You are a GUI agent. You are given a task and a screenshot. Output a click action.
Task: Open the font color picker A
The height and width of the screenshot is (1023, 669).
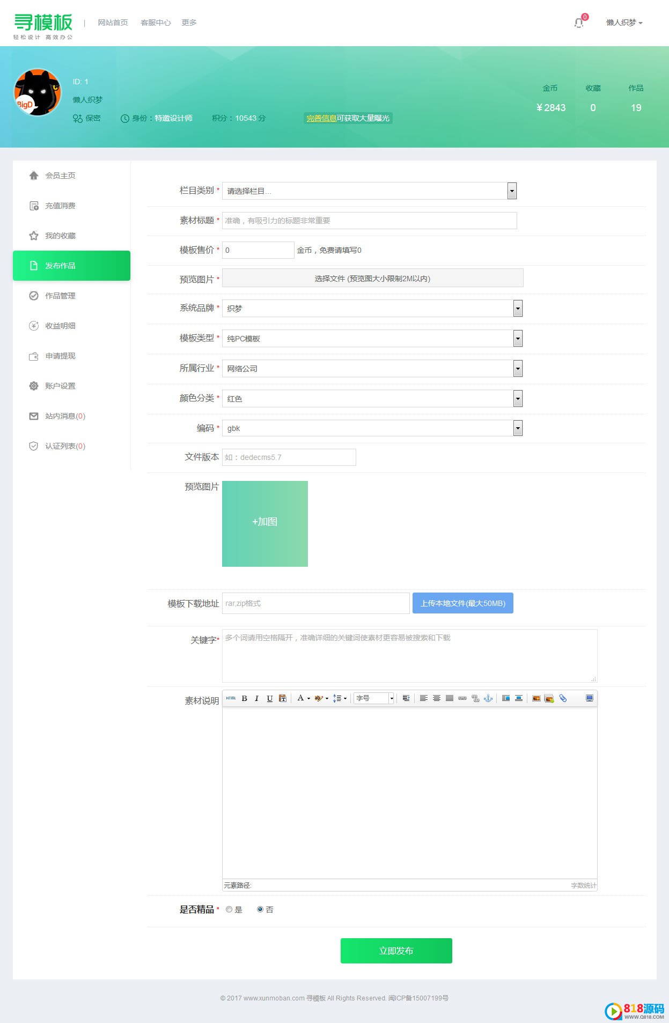coord(304,698)
